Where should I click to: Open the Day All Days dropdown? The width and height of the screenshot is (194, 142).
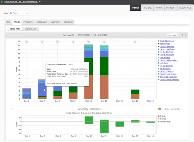point(19,13)
